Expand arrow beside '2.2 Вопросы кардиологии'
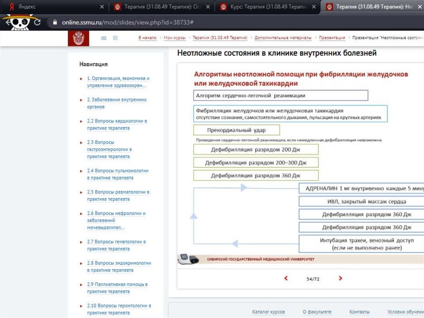Screen dimensions: 424x318 [81, 121]
